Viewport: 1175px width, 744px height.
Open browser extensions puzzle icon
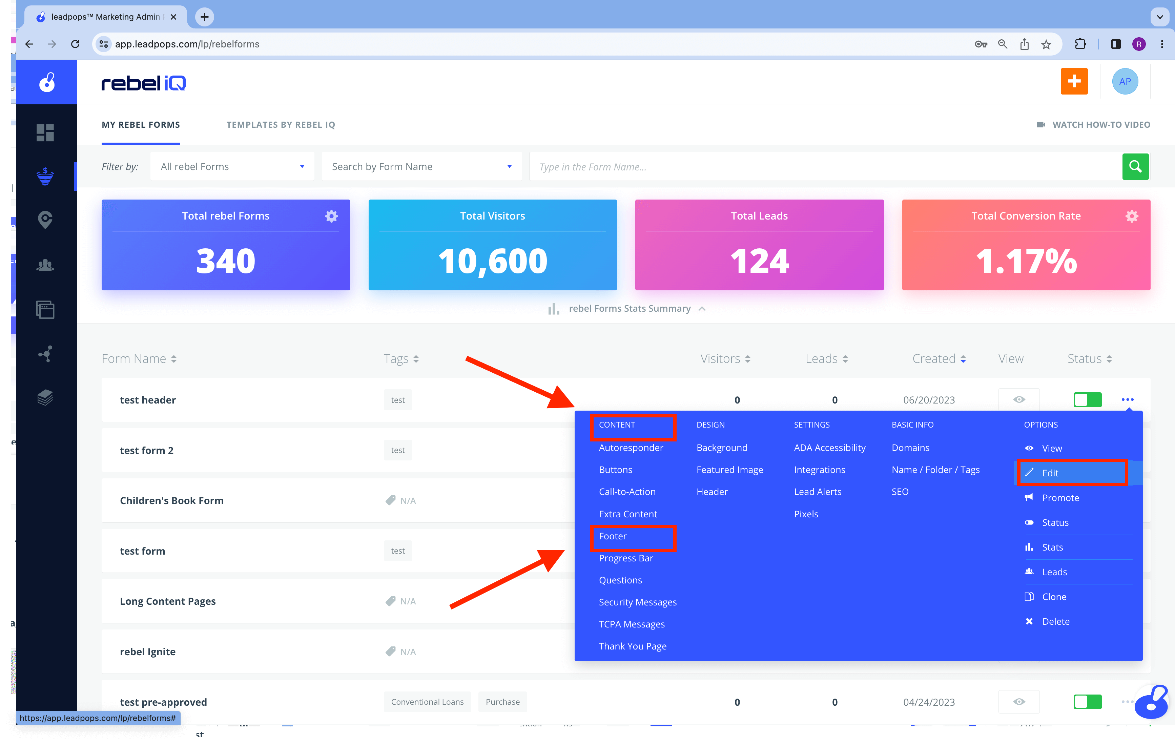[x=1080, y=44]
